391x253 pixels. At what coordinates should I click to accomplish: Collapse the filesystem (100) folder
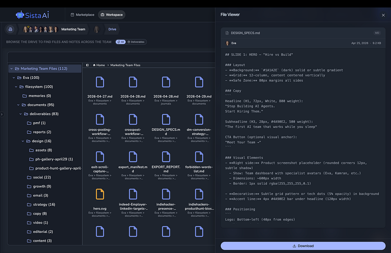(x=16, y=86)
